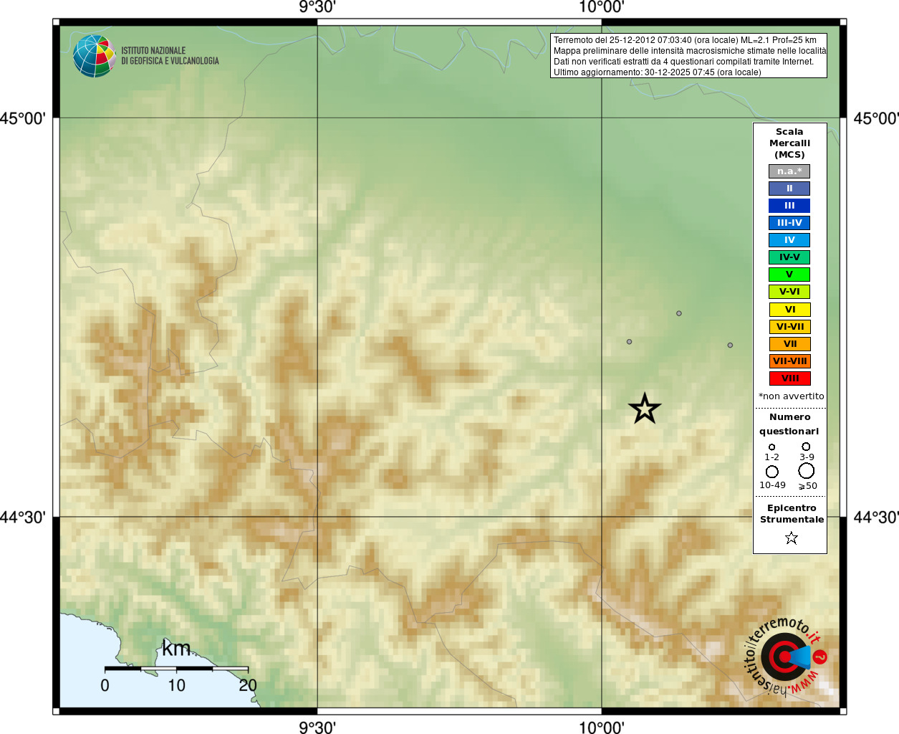
Task: Click the westernmost questionnaire dot near the epicenter
Action: tap(629, 342)
